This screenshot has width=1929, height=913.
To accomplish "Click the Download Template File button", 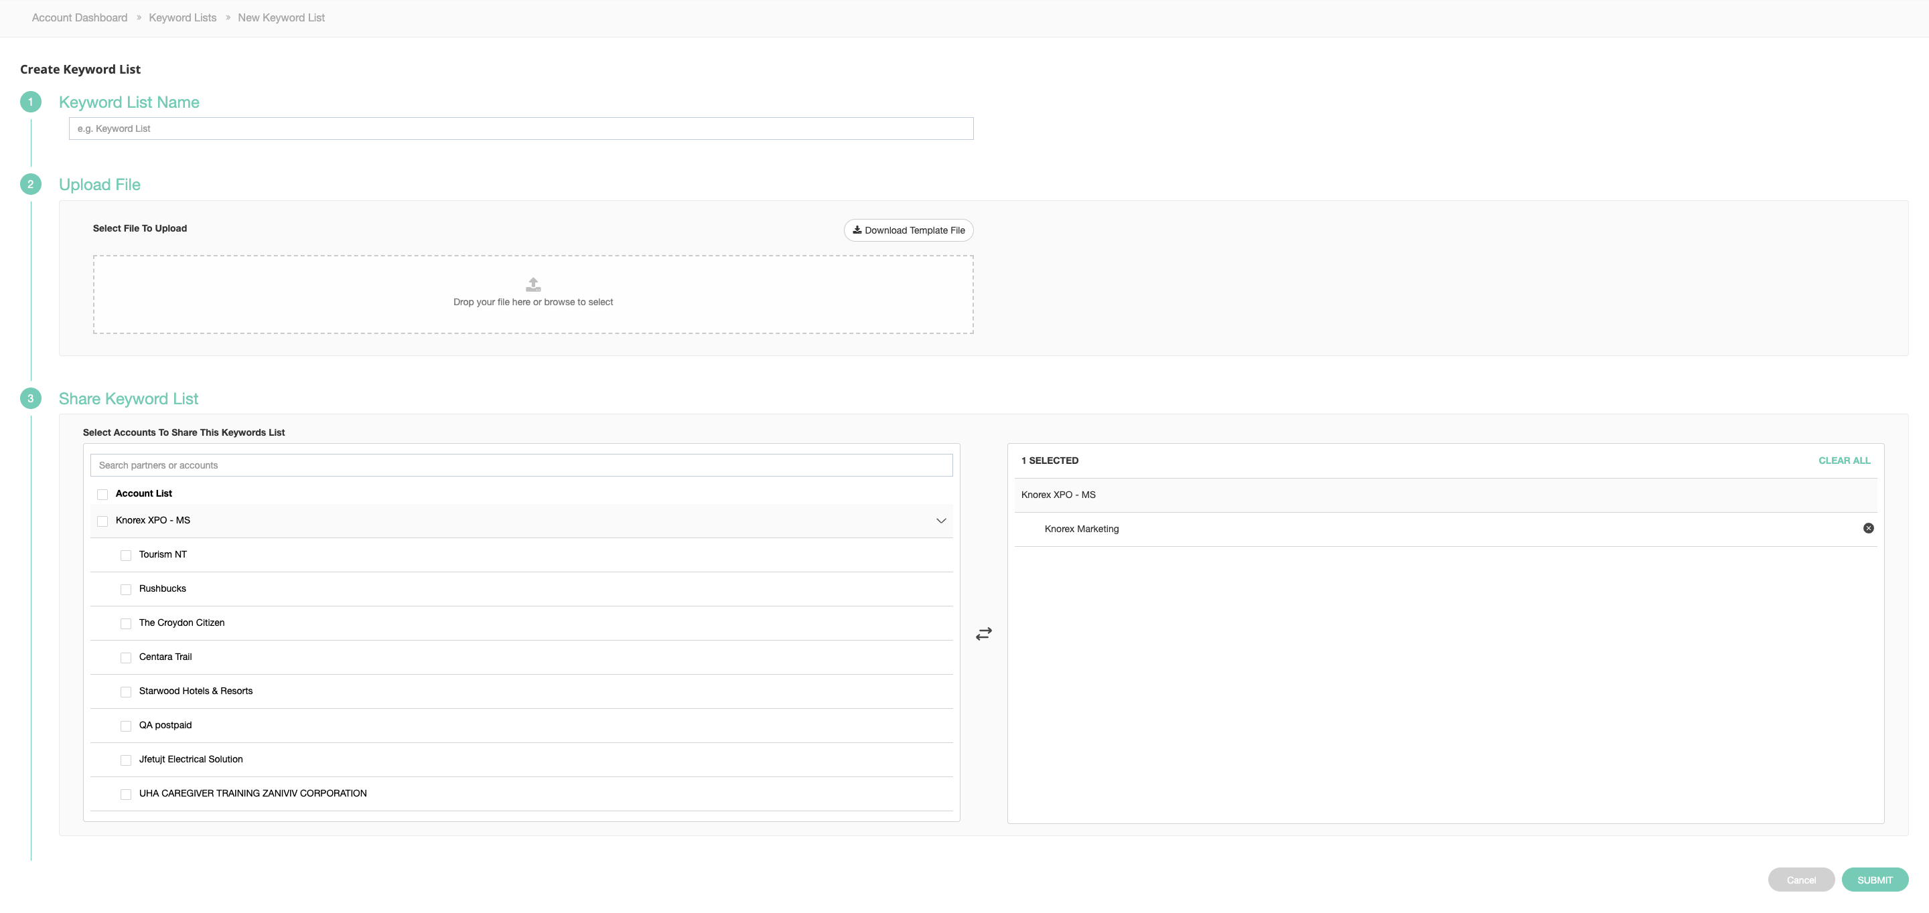I will [908, 230].
